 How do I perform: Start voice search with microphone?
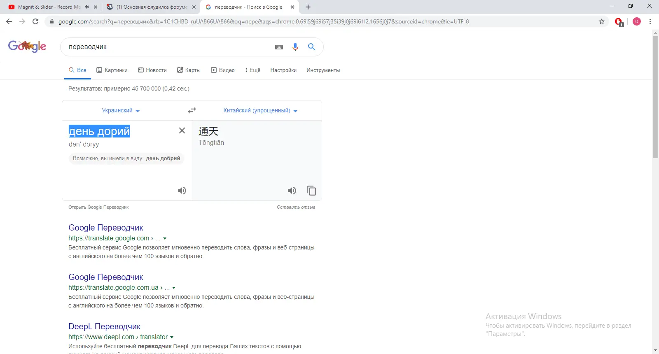click(295, 47)
